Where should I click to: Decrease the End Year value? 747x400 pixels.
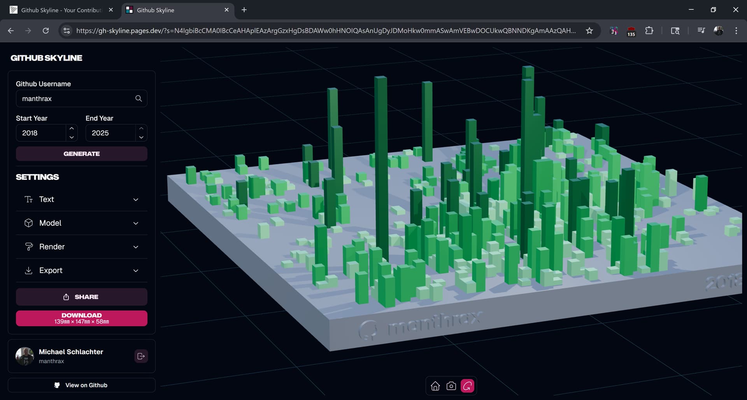[141, 137]
